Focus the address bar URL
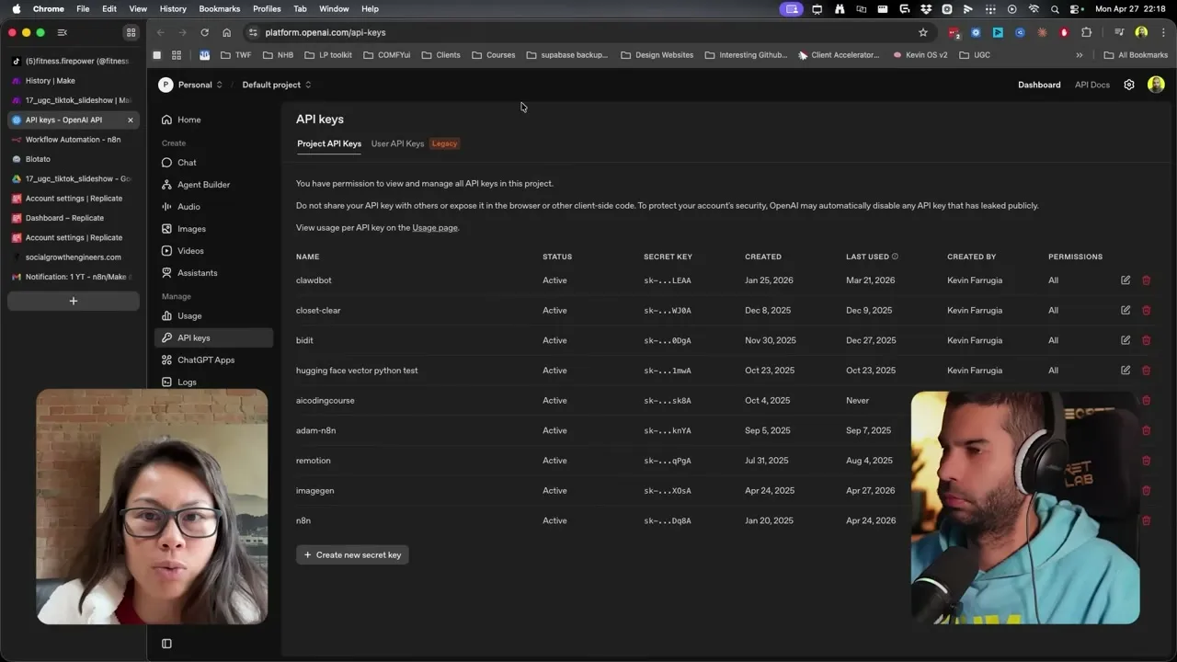This screenshot has width=1177, height=662. (x=326, y=32)
